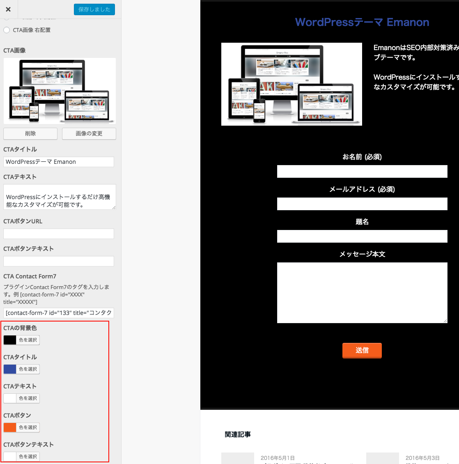The image size is (459, 464).
Task: Select the CTA画像 右配置 radio button
Action: tap(7, 30)
